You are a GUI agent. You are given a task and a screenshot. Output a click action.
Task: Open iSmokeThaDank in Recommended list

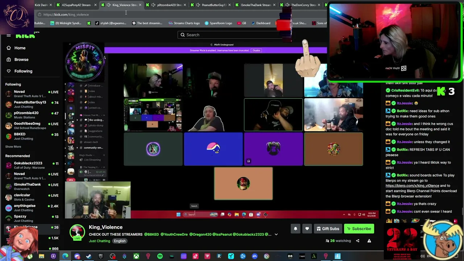coord(32,186)
